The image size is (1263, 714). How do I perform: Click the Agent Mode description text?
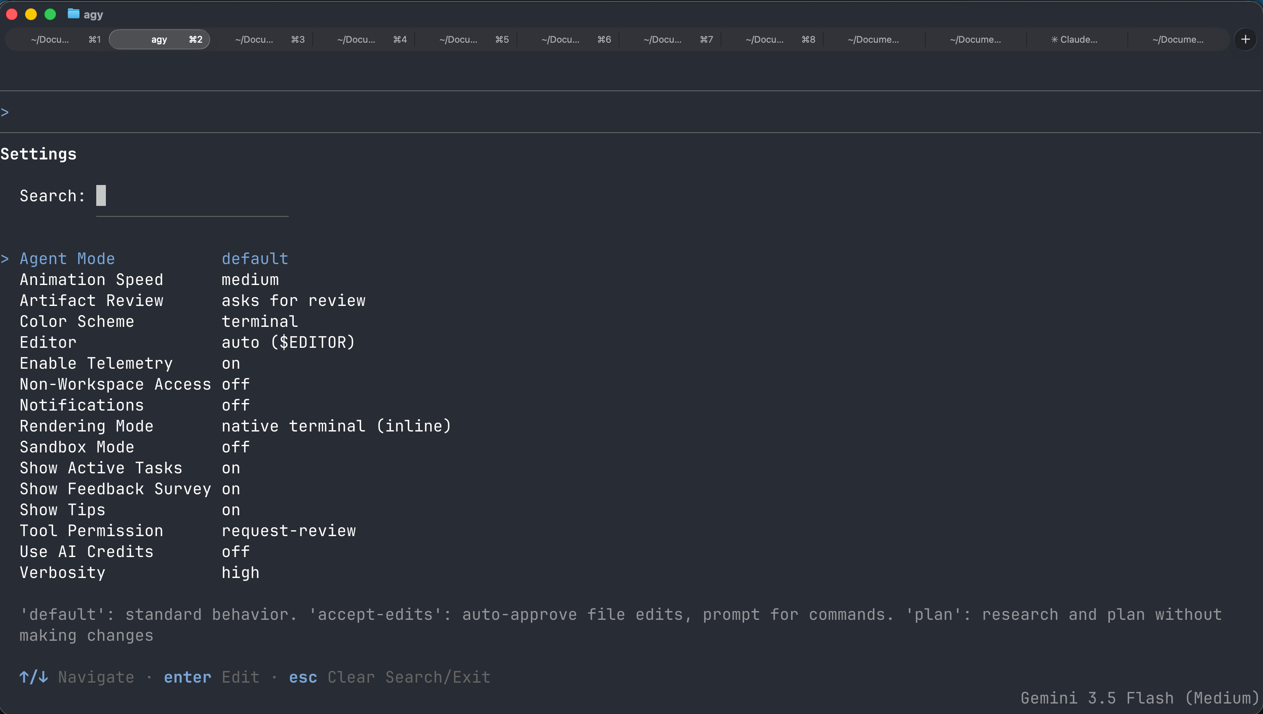coord(621,625)
